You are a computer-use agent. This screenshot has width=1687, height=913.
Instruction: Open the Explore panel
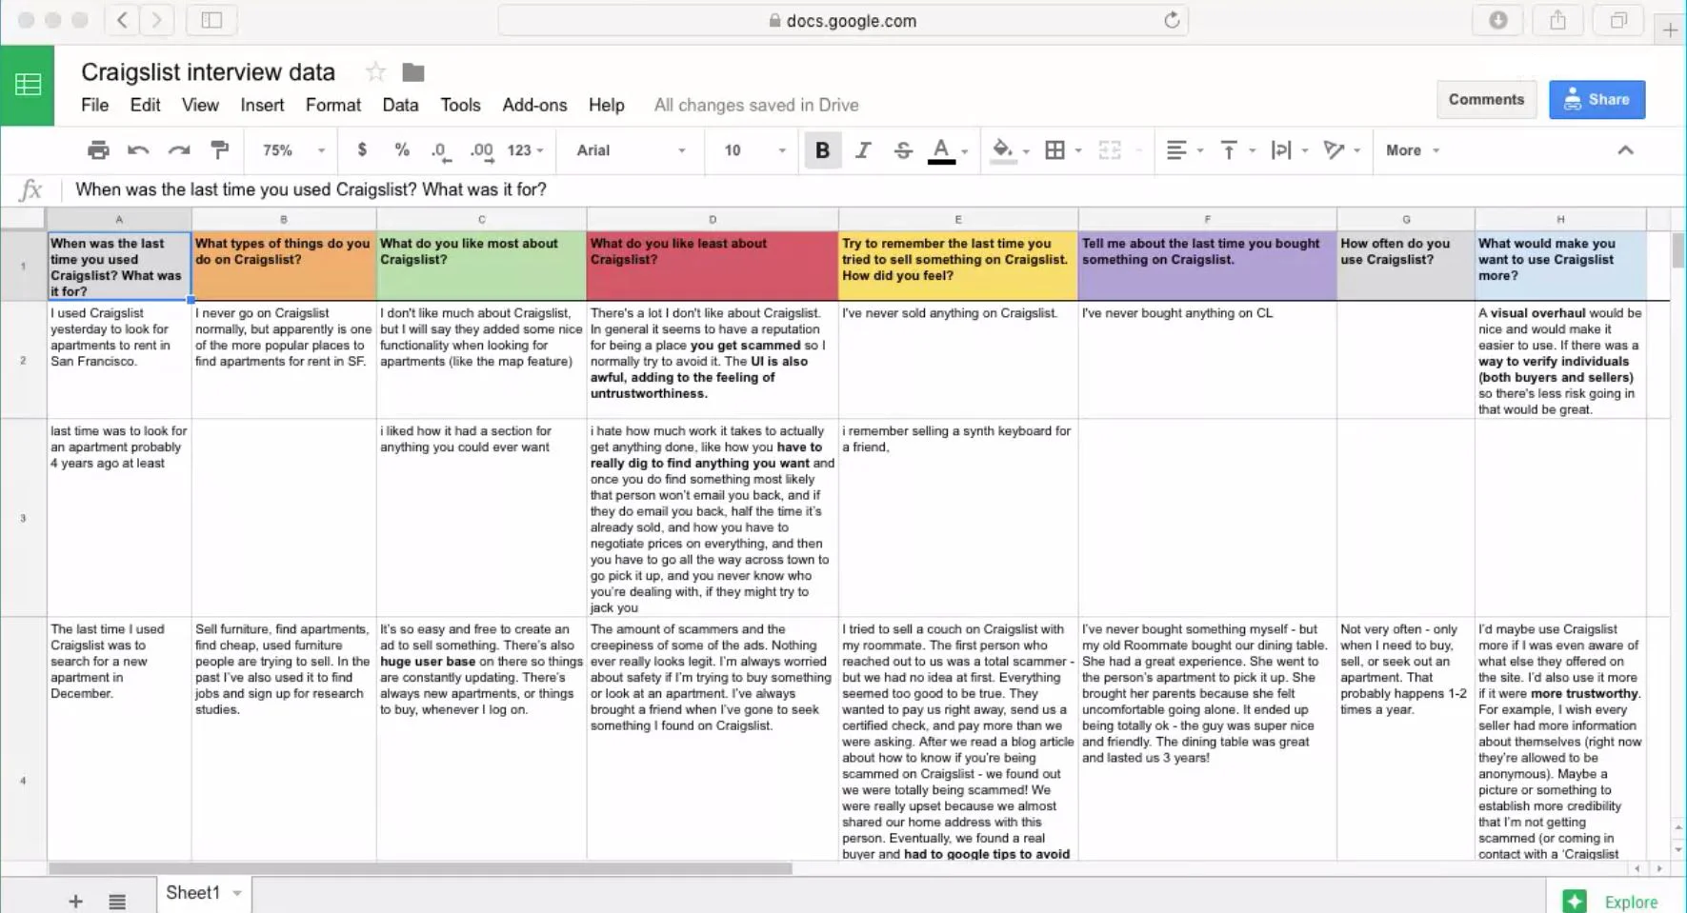[x=1631, y=902]
